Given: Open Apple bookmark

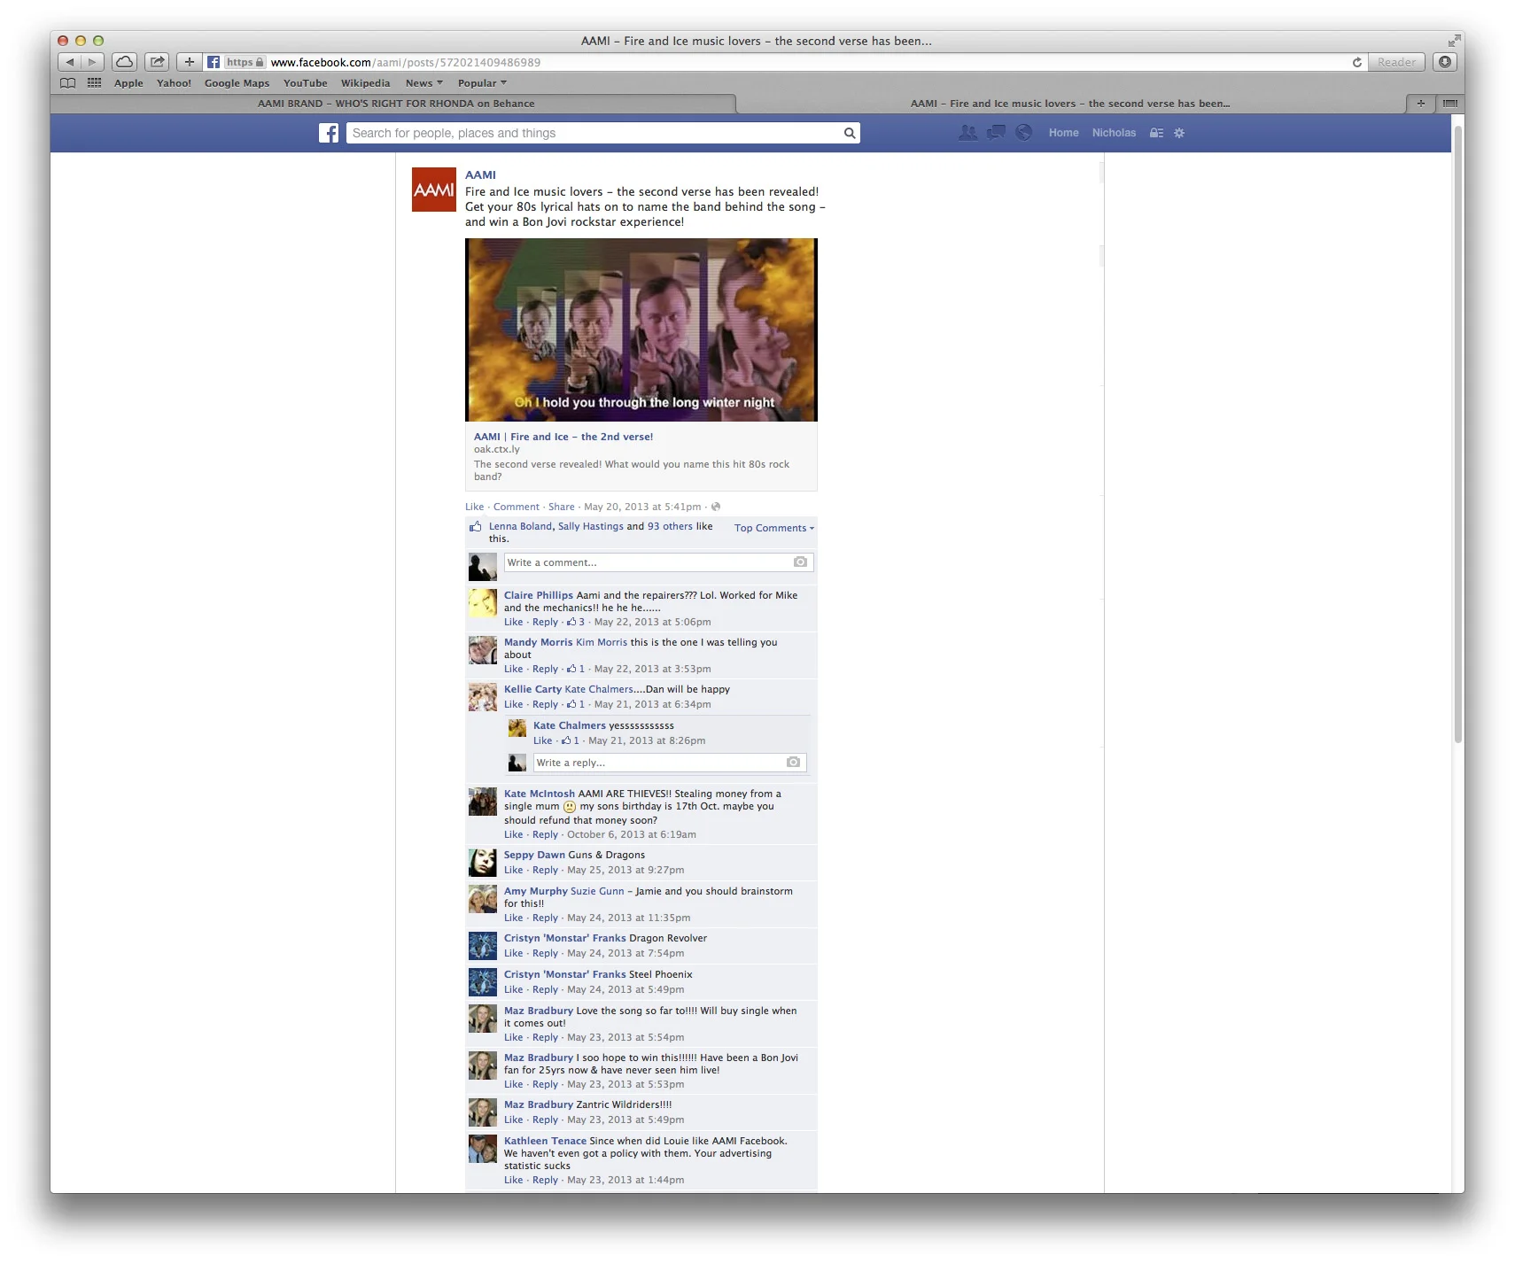Looking at the screenshot, I should pyautogui.click(x=128, y=83).
